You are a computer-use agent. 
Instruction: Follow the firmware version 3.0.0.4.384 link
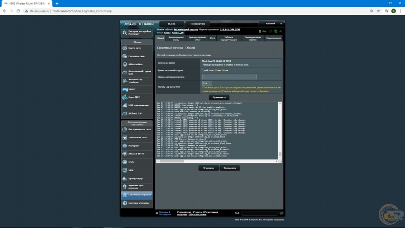click(230, 29)
